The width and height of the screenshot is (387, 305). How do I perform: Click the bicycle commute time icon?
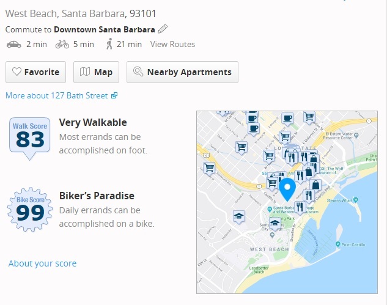(x=62, y=45)
